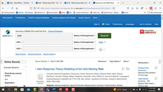Open a new browser tab with plus

click(123, 3)
